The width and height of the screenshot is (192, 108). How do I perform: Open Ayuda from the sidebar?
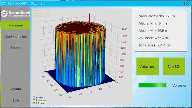pos(16,89)
